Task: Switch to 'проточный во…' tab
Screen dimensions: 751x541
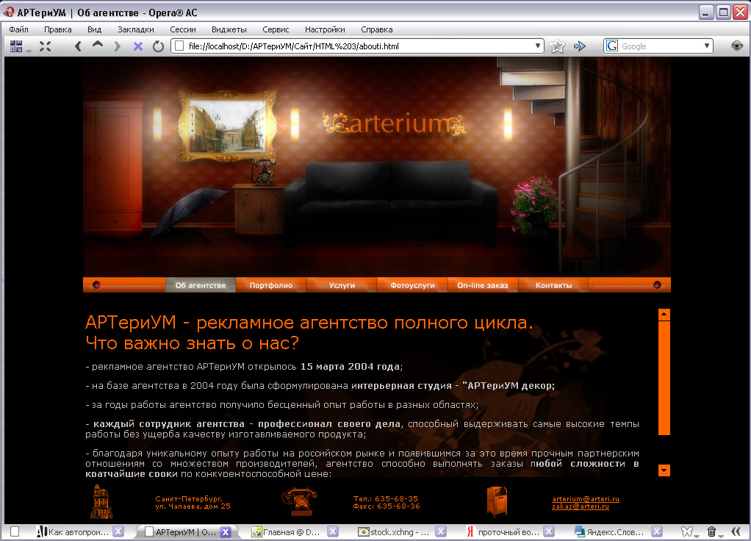Action: [x=507, y=531]
